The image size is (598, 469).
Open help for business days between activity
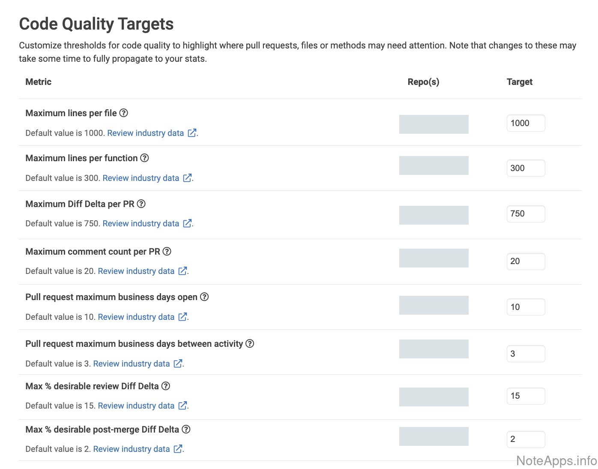point(250,343)
